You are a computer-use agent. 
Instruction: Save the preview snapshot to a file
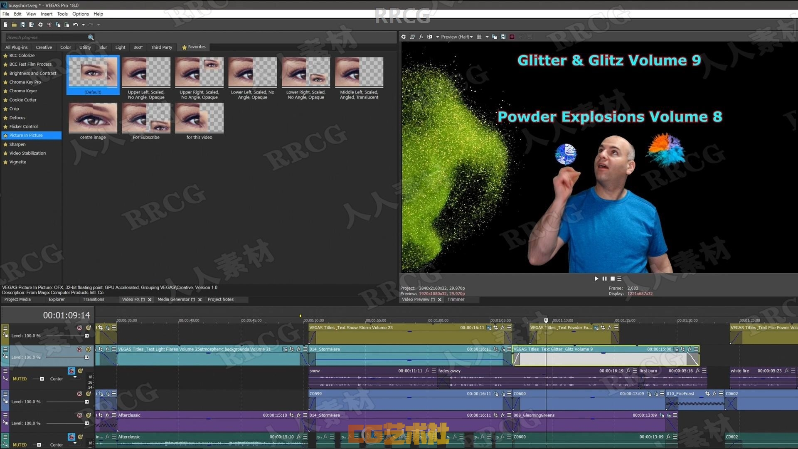(x=503, y=37)
